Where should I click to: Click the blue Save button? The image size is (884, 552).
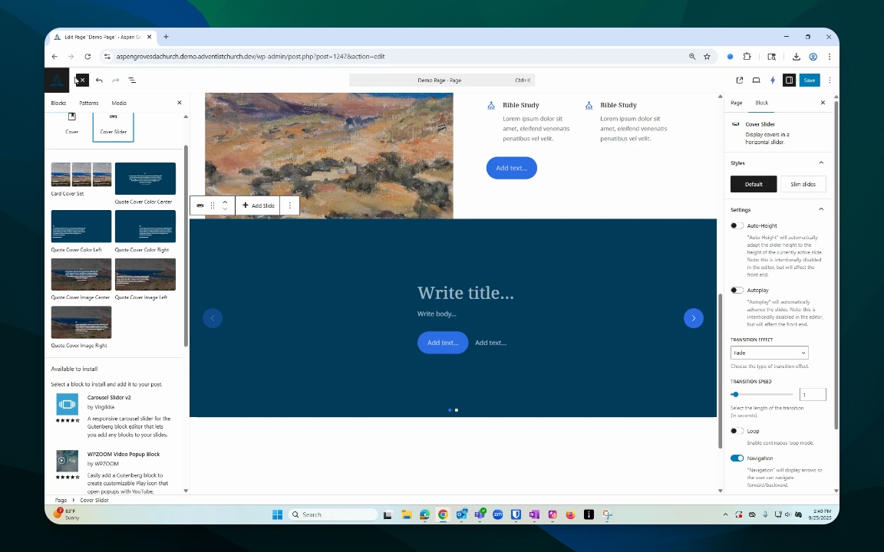tap(809, 80)
